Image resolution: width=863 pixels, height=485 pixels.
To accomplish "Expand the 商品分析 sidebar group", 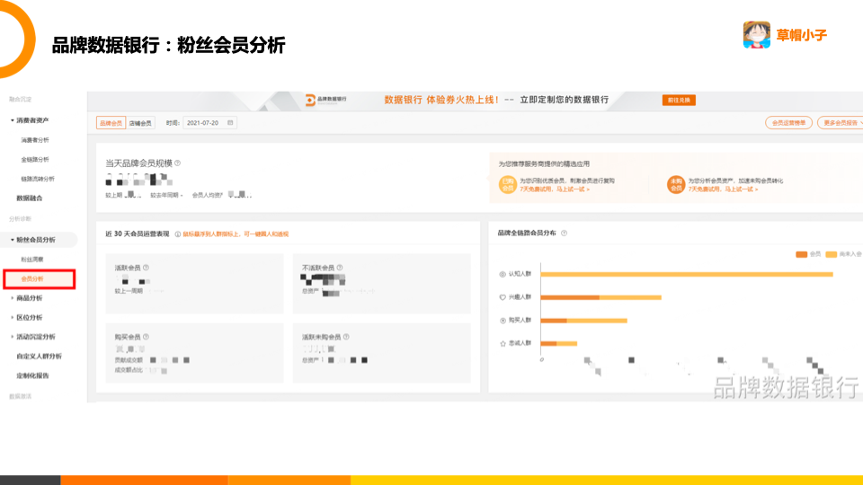I will (13, 298).
